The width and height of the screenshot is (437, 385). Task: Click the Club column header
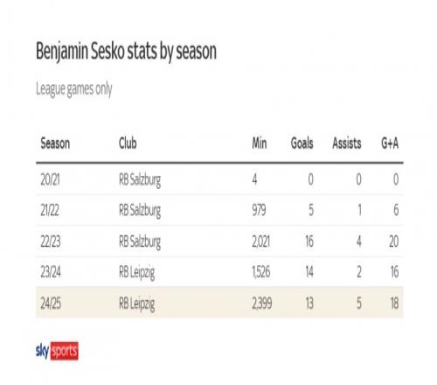coord(128,143)
